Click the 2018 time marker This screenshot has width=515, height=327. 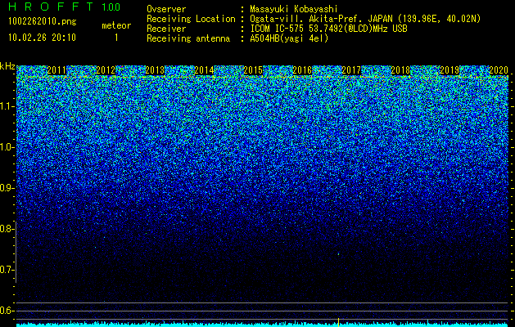pyautogui.click(x=400, y=70)
